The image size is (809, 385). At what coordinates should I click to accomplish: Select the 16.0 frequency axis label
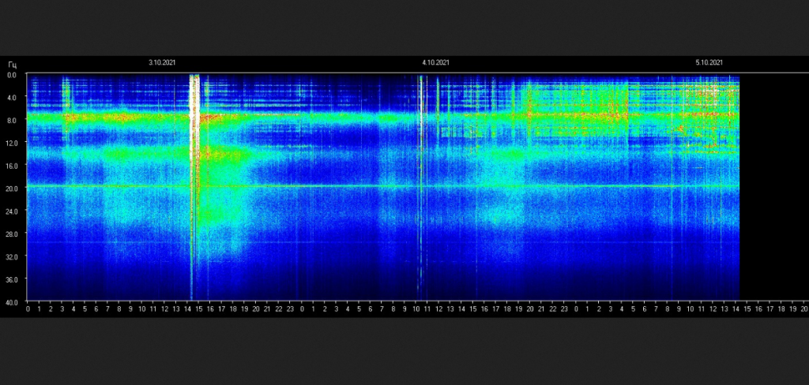click(x=12, y=166)
